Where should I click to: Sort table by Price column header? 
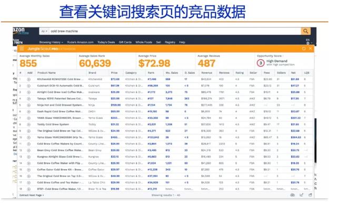(x=114, y=73)
